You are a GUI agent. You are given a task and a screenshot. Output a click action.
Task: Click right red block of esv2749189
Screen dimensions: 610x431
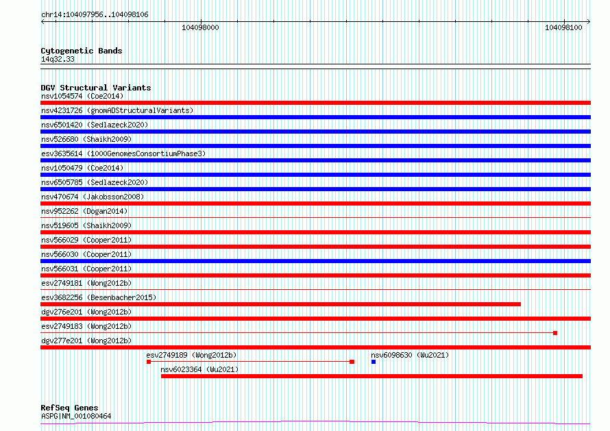(x=352, y=362)
